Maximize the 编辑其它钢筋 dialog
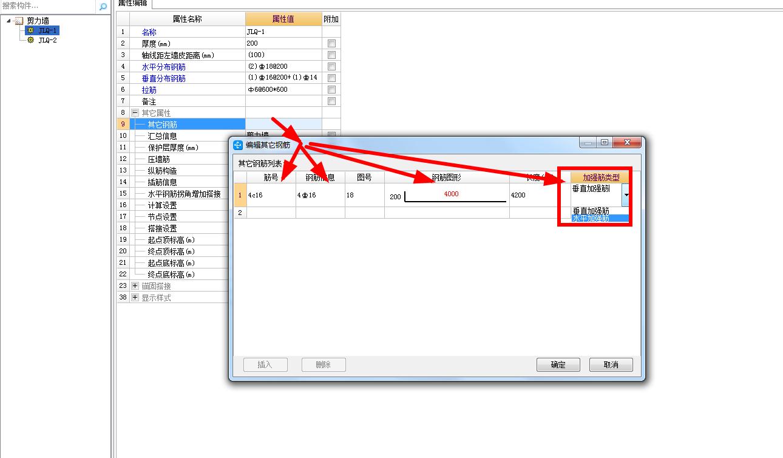The image size is (783, 458). [x=605, y=143]
